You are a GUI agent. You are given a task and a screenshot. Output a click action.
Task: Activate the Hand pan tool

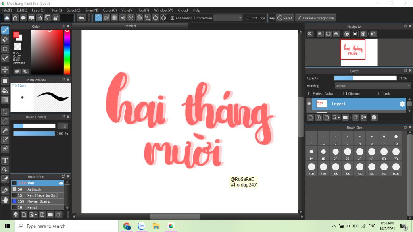tap(5, 200)
